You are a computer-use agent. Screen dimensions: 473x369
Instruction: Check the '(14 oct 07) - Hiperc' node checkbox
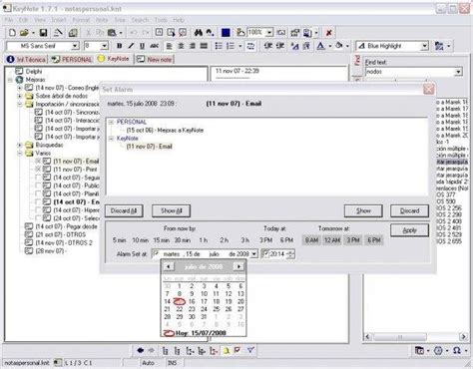38,210
